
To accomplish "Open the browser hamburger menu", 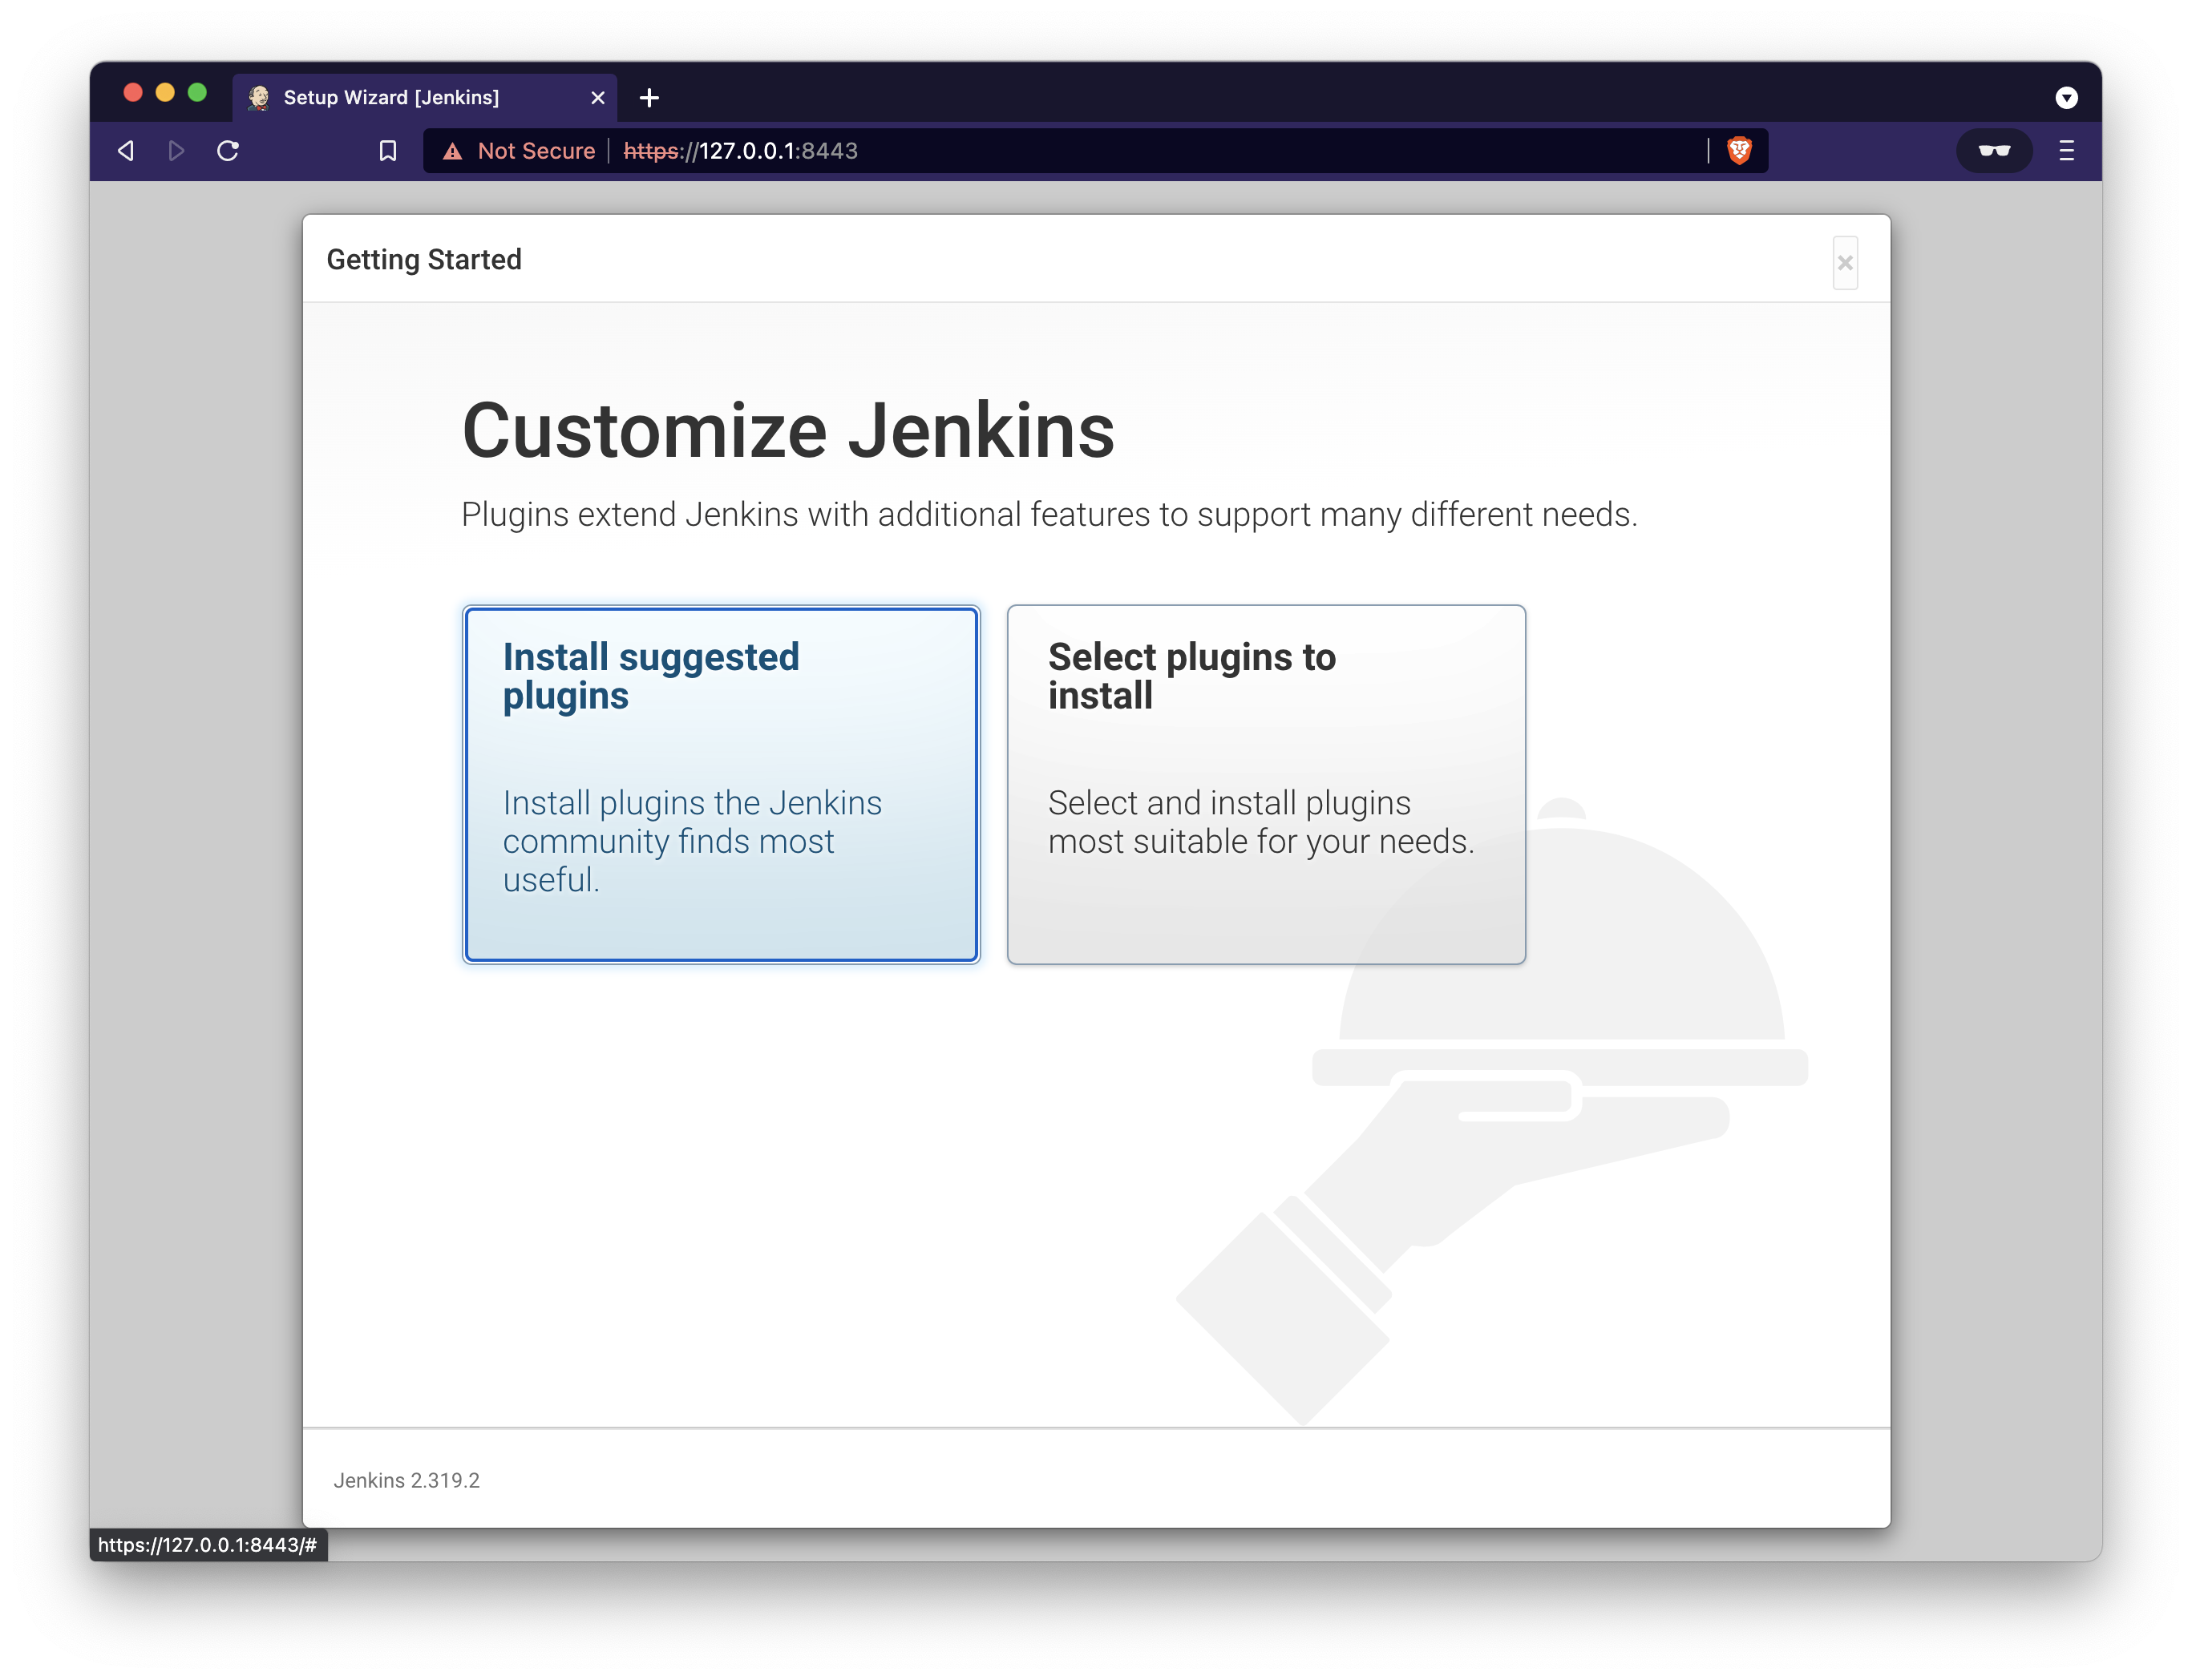I will [2066, 151].
